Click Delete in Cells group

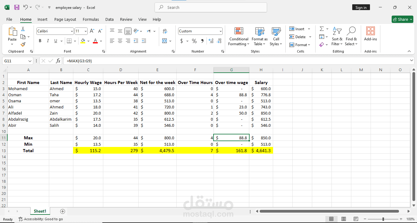(x=300, y=37)
